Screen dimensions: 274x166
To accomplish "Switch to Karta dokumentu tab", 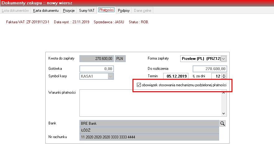I will (46, 11).
